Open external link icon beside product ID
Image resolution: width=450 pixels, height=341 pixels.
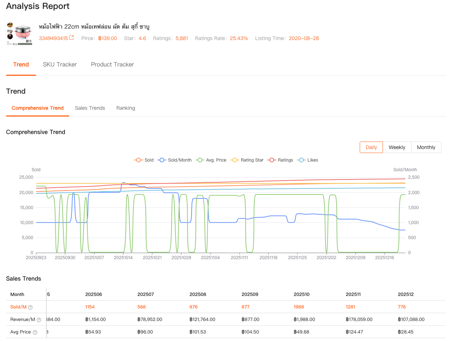coord(71,38)
